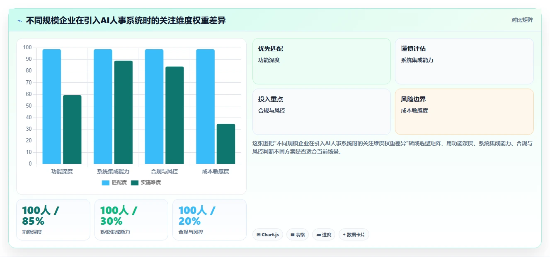Click the 100 y-axis tick label
Viewport: 550px width, 257px height.
point(27,48)
